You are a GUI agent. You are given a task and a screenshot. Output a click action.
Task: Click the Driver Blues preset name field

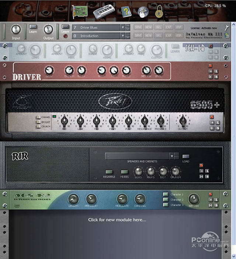tap(96, 27)
